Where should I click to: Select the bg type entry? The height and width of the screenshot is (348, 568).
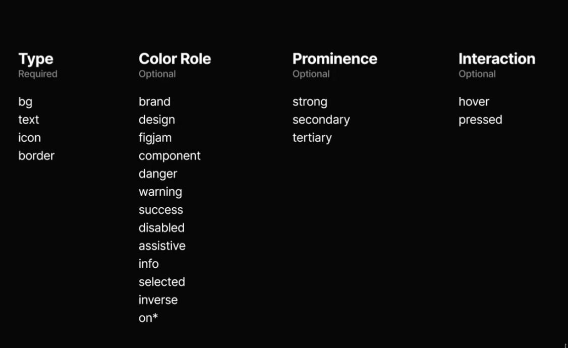point(25,102)
